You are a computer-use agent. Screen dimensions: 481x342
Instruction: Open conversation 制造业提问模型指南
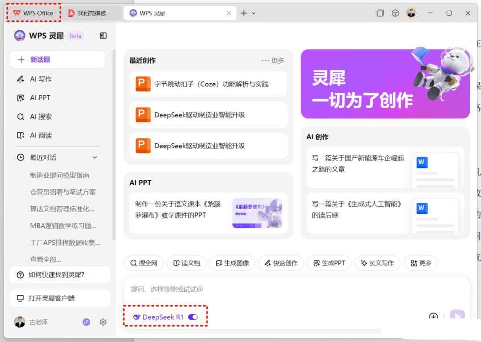(x=60, y=175)
